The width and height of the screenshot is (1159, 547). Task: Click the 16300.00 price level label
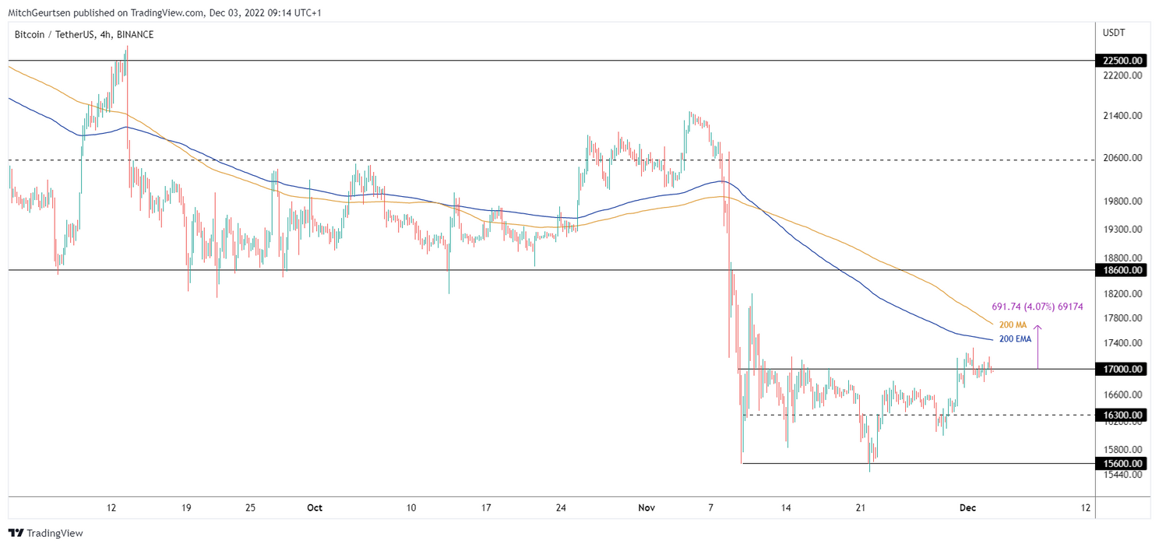[1122, 415]
